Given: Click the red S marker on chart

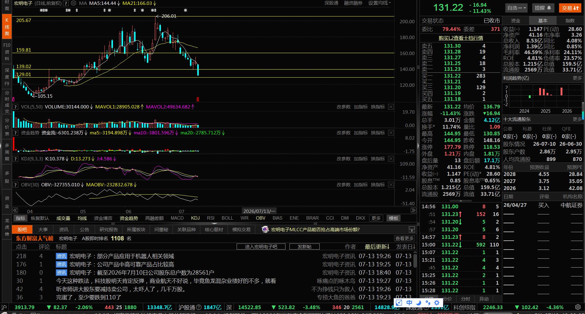Looking at the screenshot, I should pyautogui.click(x=198, y=99).
